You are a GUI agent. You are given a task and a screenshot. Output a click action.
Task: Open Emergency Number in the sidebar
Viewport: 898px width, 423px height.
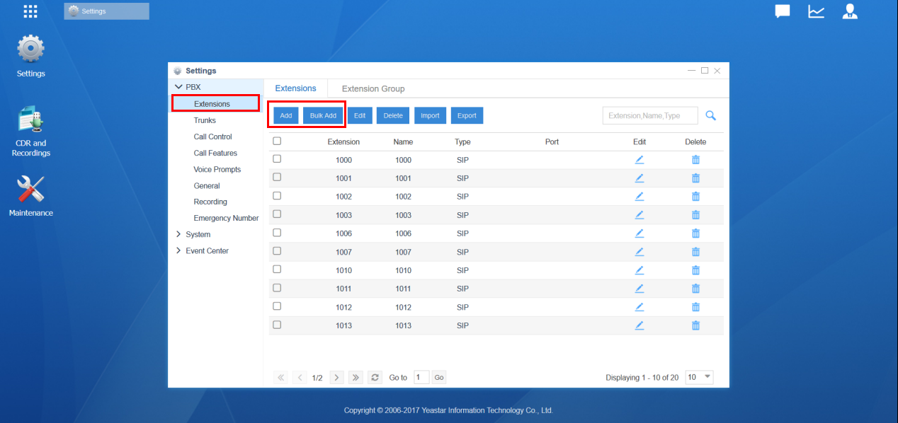point(226,218)
